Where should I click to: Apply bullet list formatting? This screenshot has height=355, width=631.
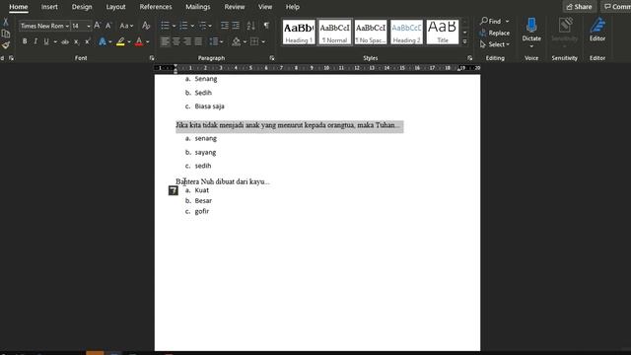coord(165,26)
